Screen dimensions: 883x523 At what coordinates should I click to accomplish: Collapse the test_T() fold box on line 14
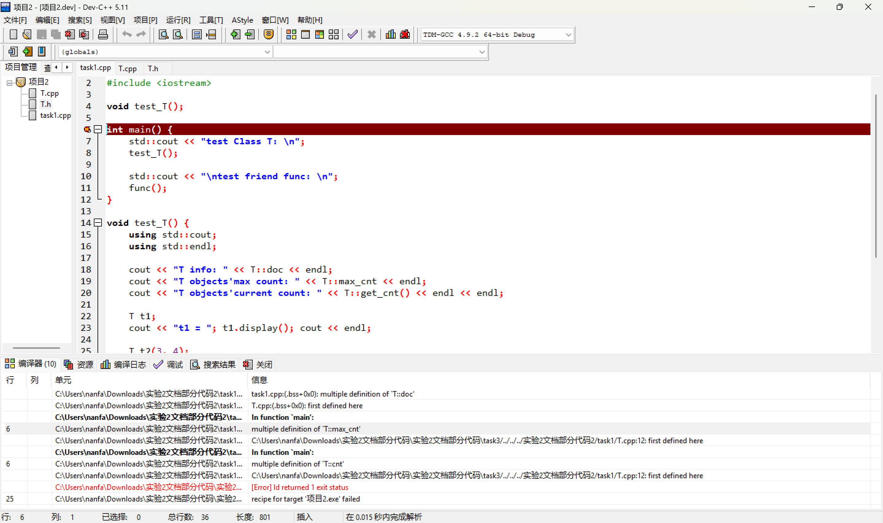(x=98, y=223)
